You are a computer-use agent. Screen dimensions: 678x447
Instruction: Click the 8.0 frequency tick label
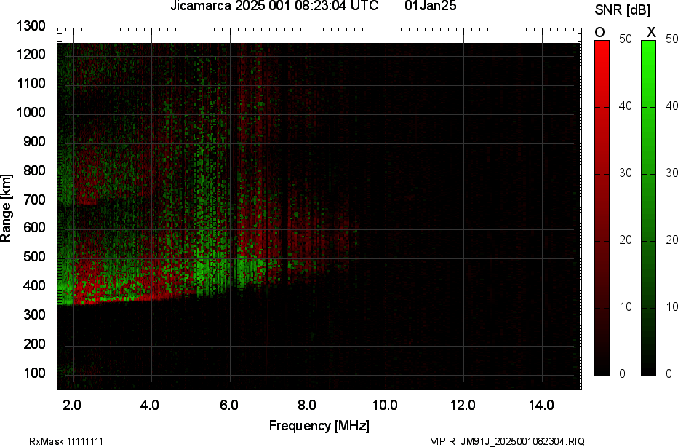click(306, 405)
